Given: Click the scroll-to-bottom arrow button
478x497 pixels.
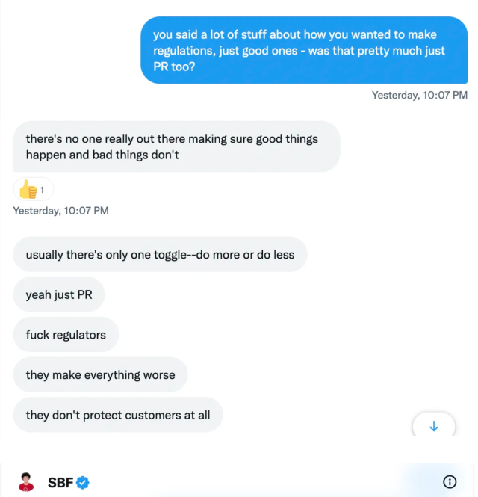Looking at the screenshot, I should pos(434,426).
